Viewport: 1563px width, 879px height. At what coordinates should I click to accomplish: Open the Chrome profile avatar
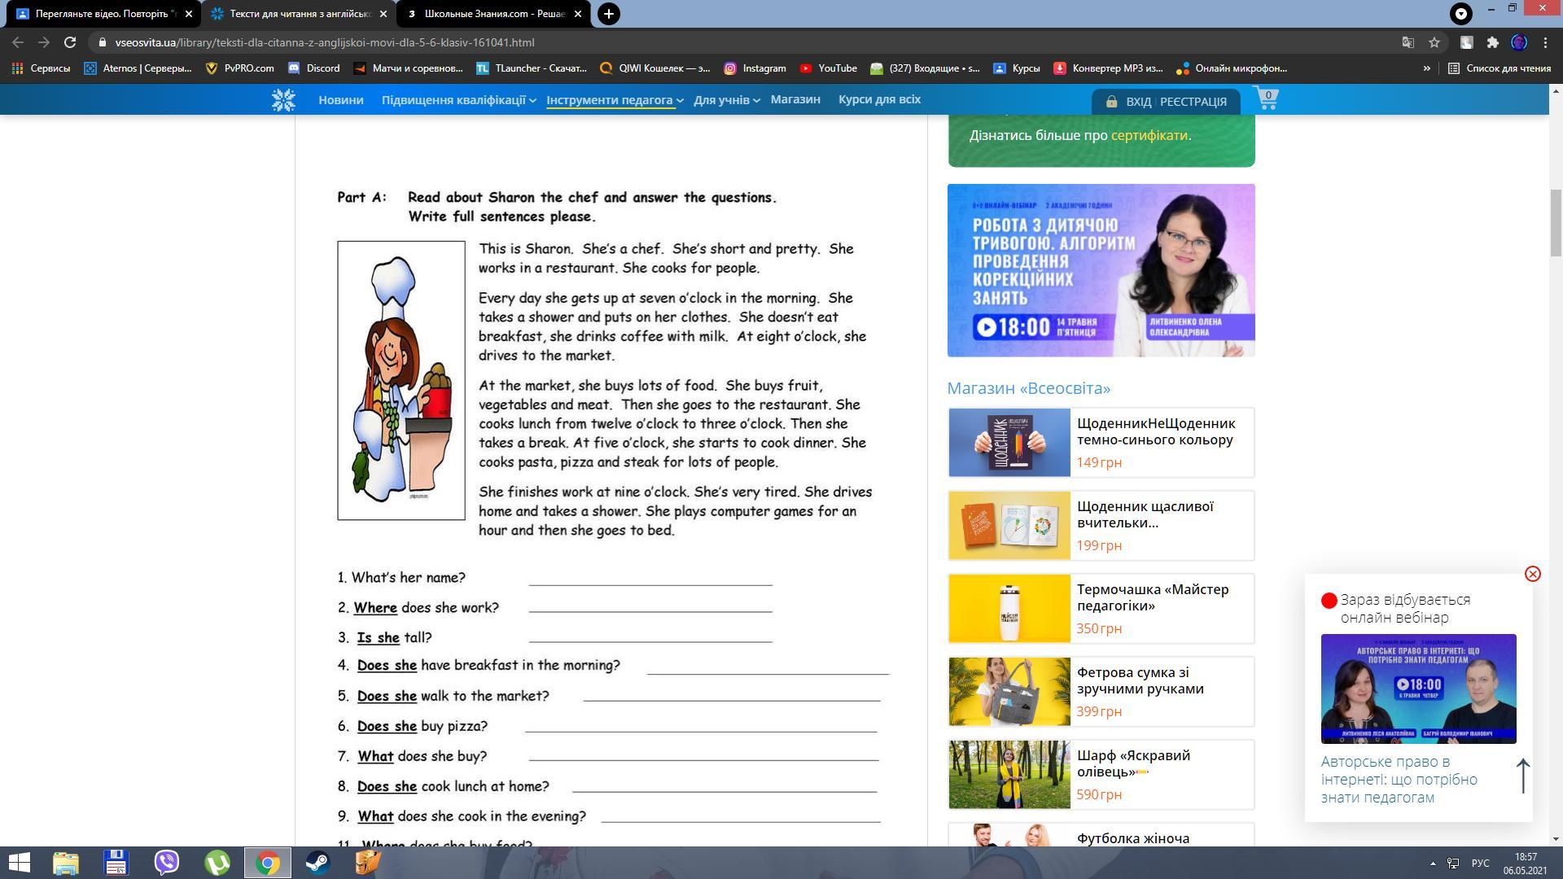pyautogui.click(x=1518, y=42)
